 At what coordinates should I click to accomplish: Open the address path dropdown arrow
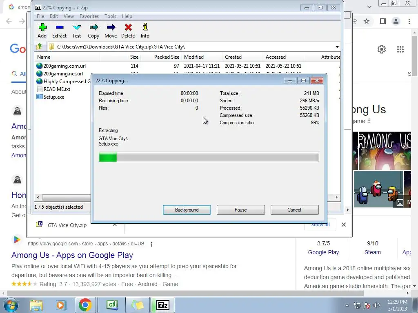337,47
